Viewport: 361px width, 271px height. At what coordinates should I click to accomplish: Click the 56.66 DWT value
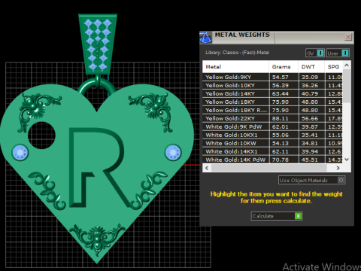click(310, 119)
